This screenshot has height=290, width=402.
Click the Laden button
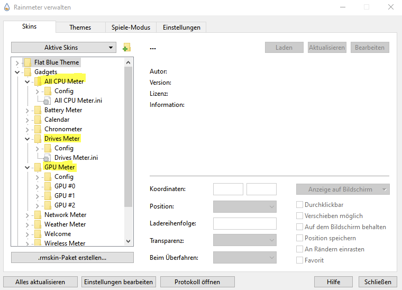pyautogui.click(x=284, y=48)
